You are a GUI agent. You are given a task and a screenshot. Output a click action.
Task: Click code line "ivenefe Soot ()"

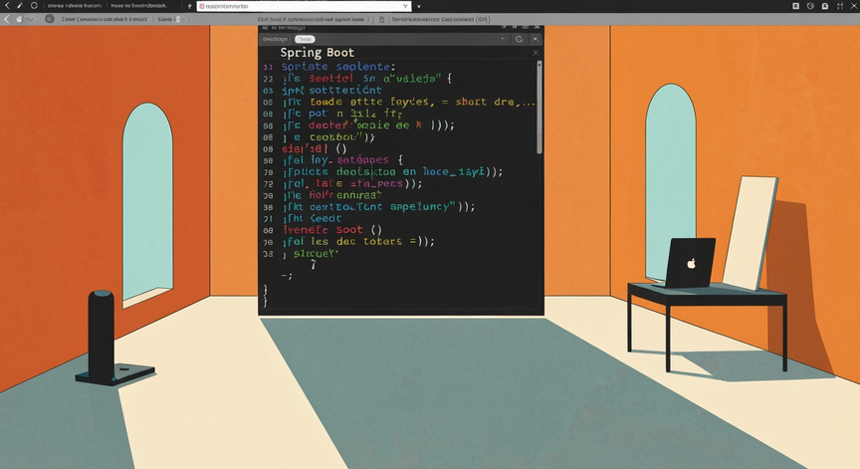[x=332, y=230]
